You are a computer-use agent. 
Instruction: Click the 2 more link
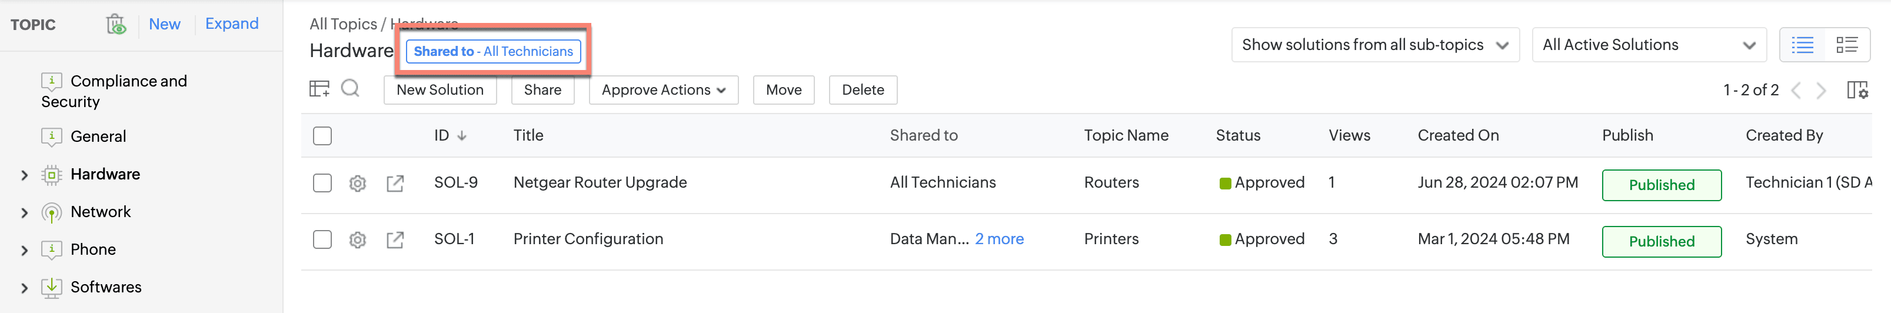998,239
